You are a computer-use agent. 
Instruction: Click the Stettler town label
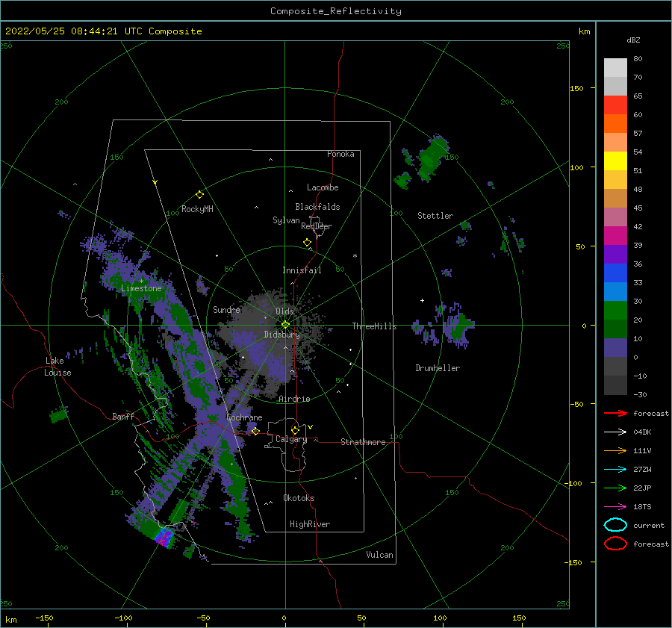[x=435, y=216]
